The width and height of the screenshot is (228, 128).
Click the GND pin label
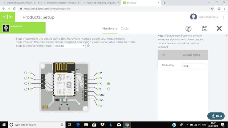point(102,95)
